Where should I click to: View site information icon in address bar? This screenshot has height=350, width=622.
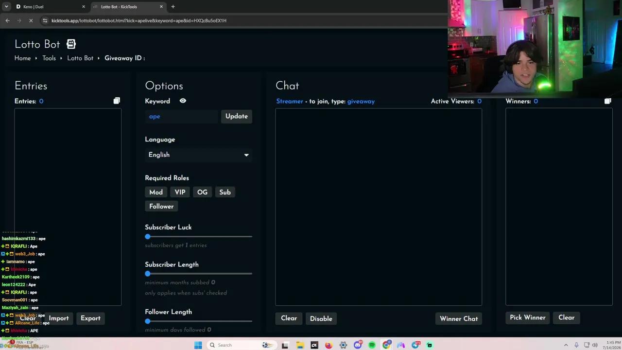click(45, 20)
